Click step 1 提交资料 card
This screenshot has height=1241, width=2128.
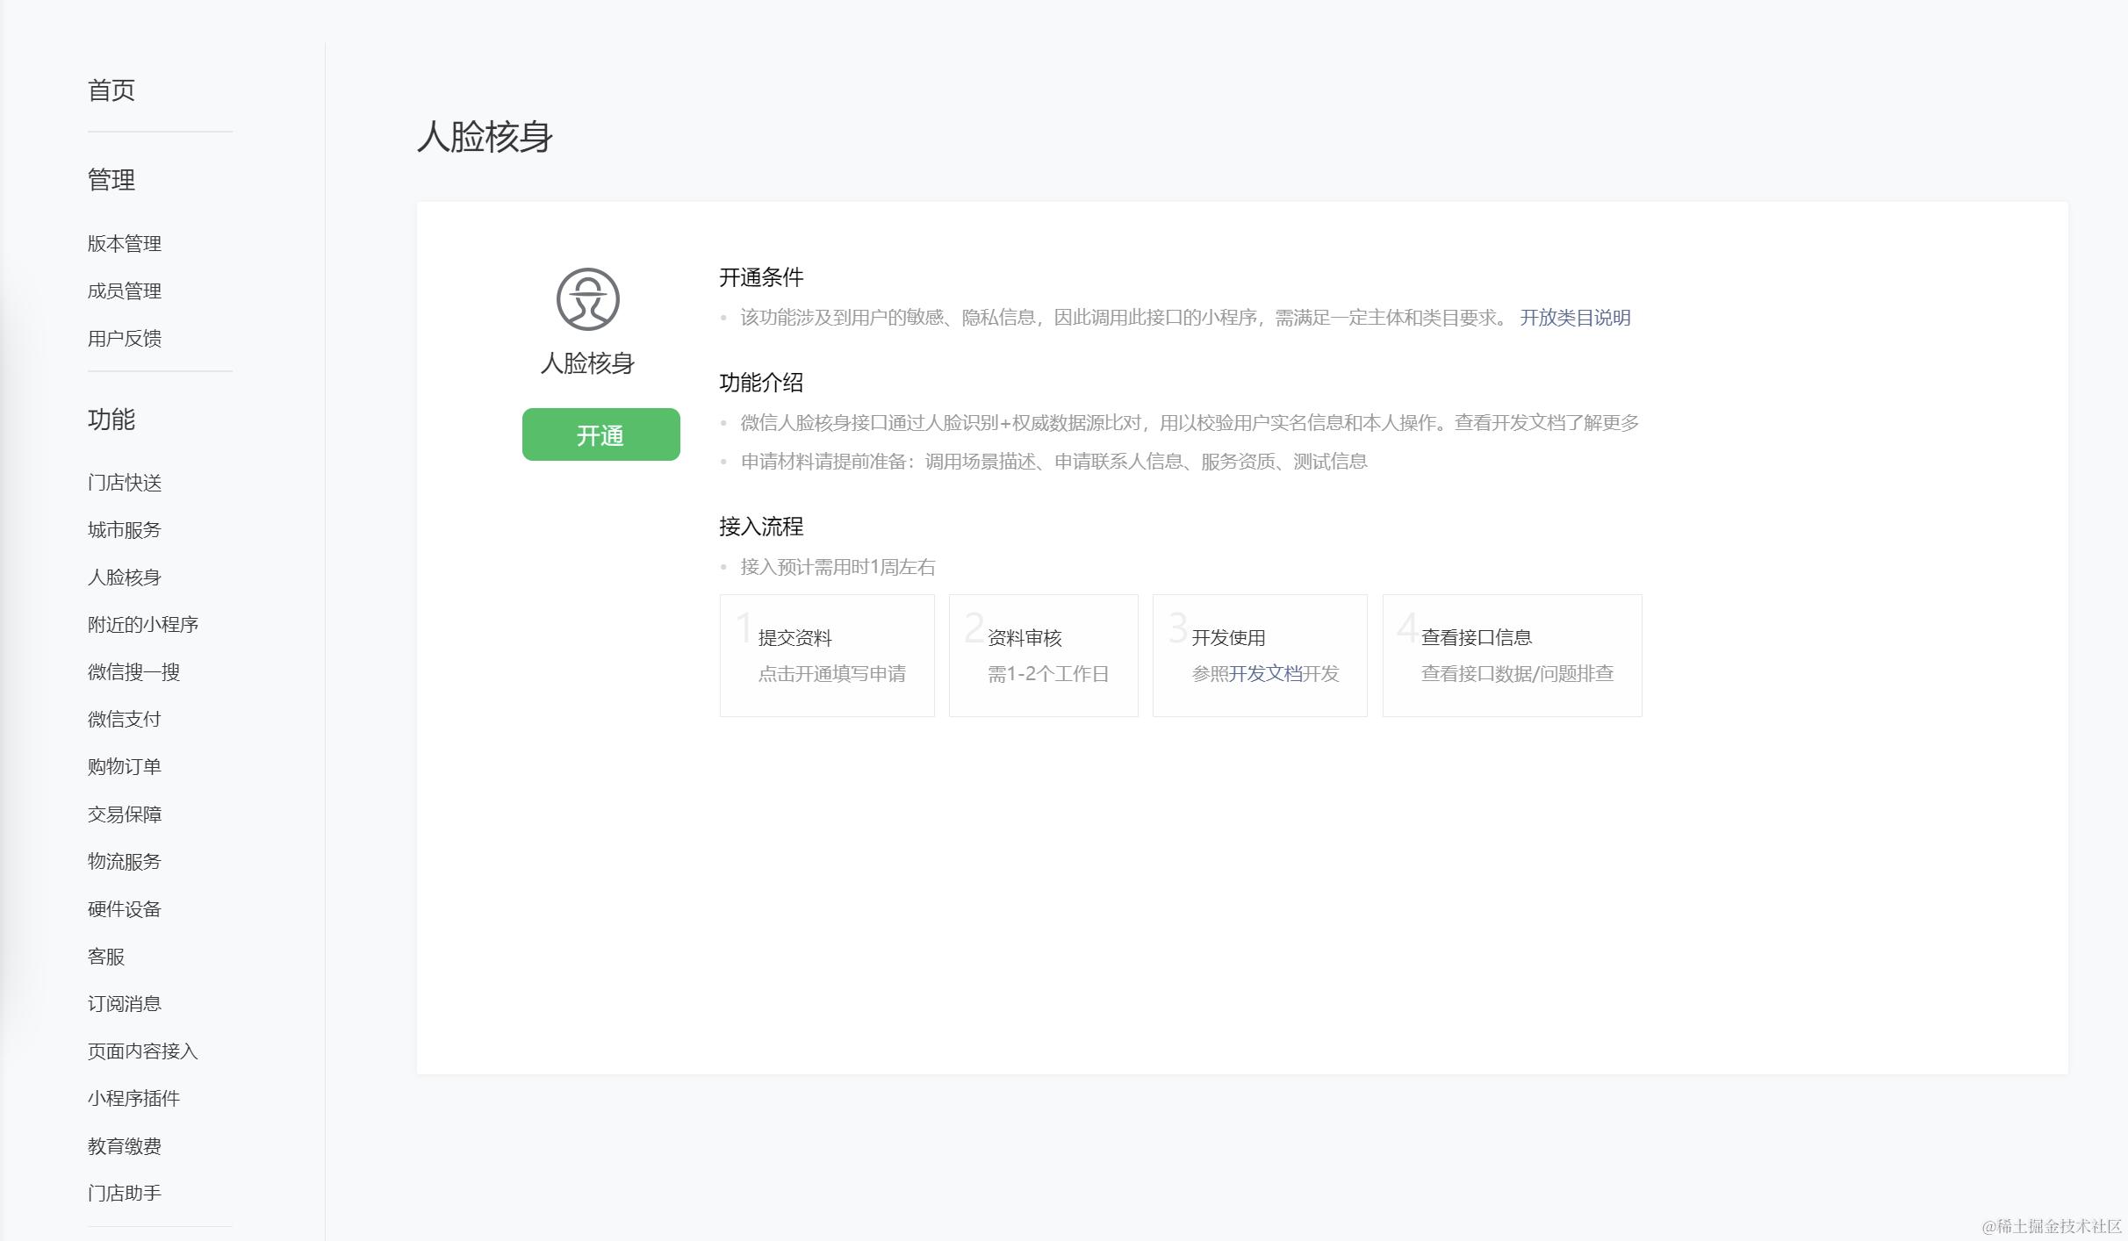point(826,656)
